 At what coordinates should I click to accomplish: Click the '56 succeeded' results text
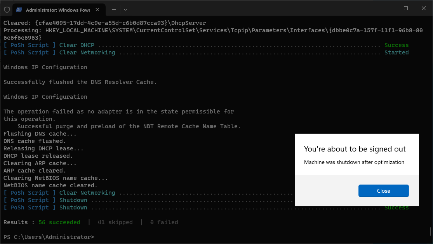tap(59, 222)
